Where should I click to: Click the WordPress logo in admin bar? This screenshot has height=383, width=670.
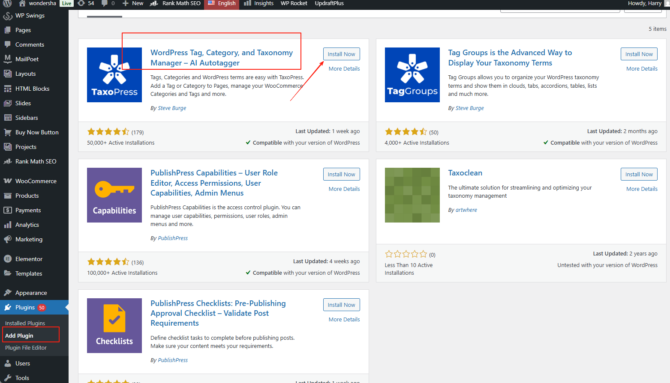(7, 3)
